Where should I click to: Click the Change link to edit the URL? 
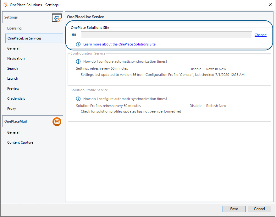point(260,35)
